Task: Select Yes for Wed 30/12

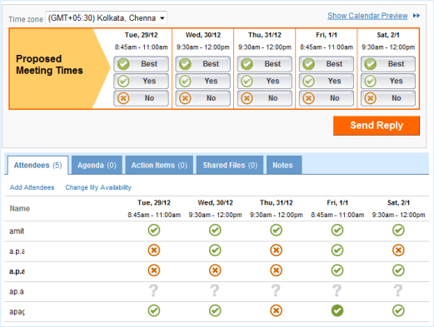Action: (x=202, y=82)
